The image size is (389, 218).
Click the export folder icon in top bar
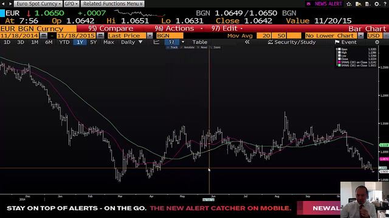coord(358,4)
